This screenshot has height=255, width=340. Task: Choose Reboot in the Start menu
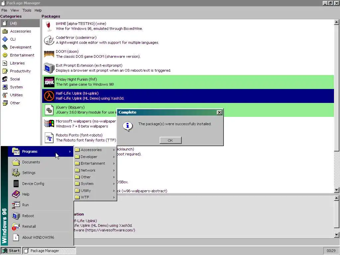(x=41, y=216)
